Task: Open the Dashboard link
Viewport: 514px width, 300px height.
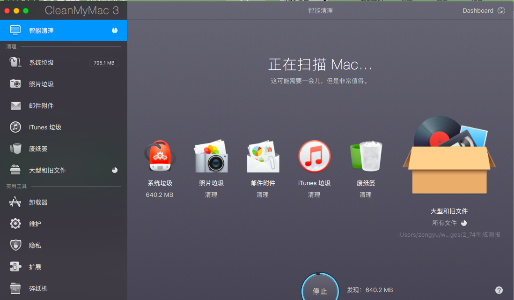Action: tap(477, 10)
